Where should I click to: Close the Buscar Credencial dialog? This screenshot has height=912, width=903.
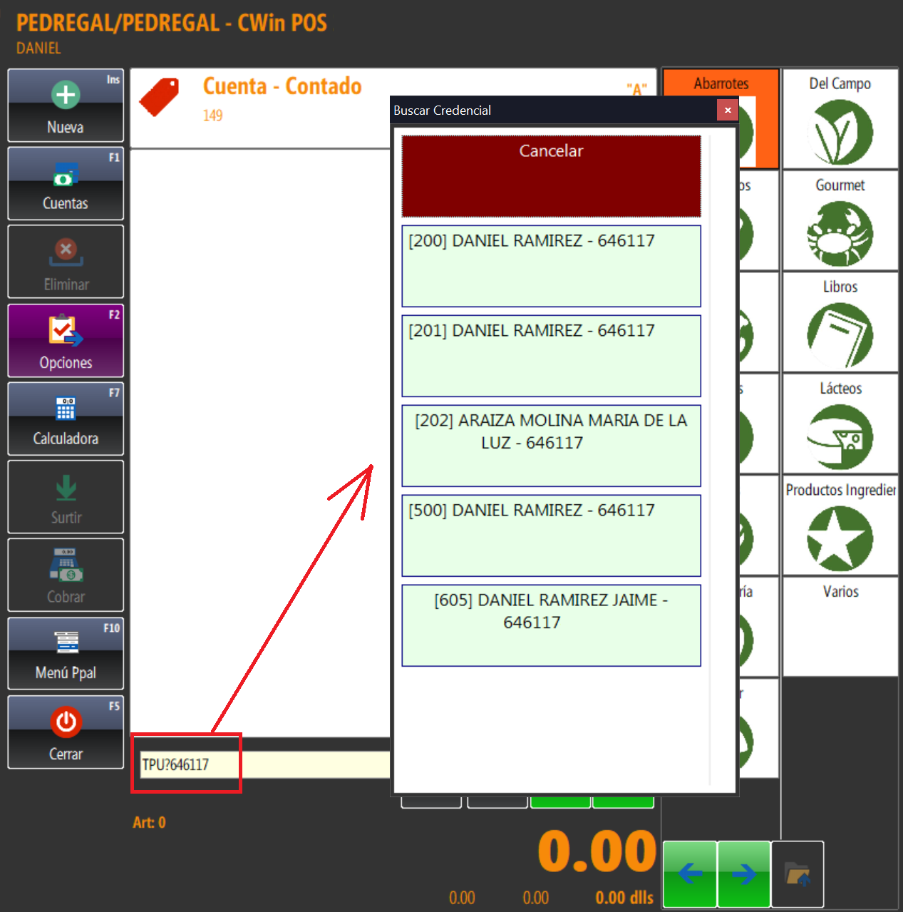click(727, 110)
